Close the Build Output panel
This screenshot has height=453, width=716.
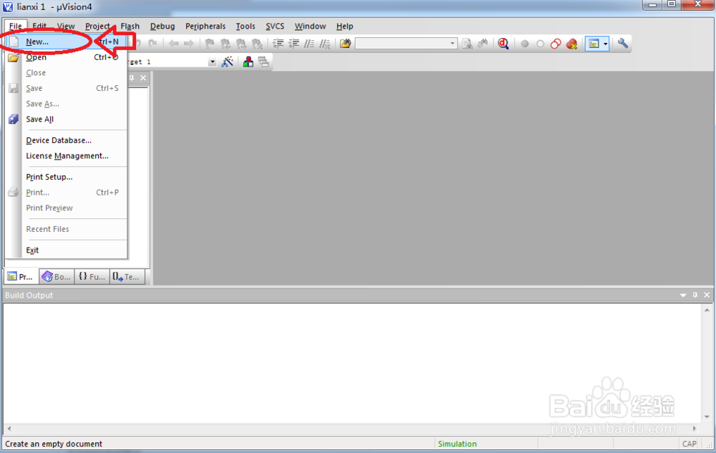click(707, 295)
